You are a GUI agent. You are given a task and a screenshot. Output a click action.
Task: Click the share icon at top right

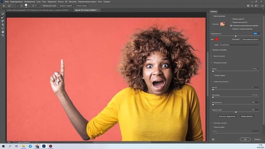pos(263,6)
